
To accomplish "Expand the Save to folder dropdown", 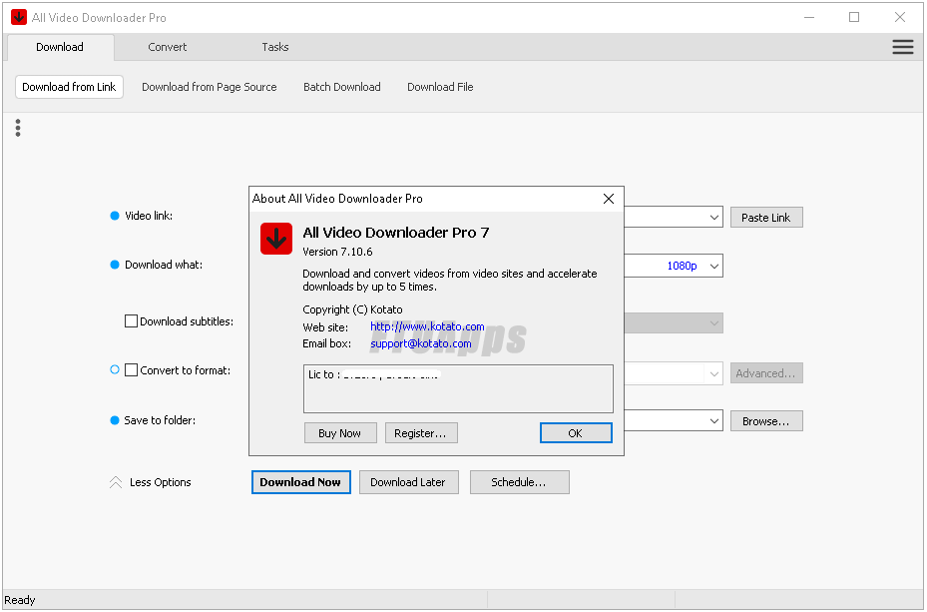I will point(714,421).
